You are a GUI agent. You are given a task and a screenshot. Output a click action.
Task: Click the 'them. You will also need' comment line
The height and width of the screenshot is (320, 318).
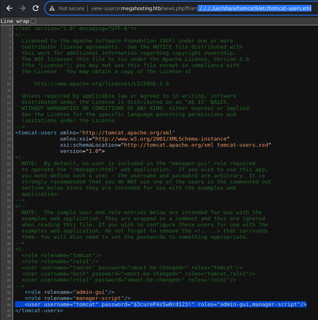click(x=135, y=237)
